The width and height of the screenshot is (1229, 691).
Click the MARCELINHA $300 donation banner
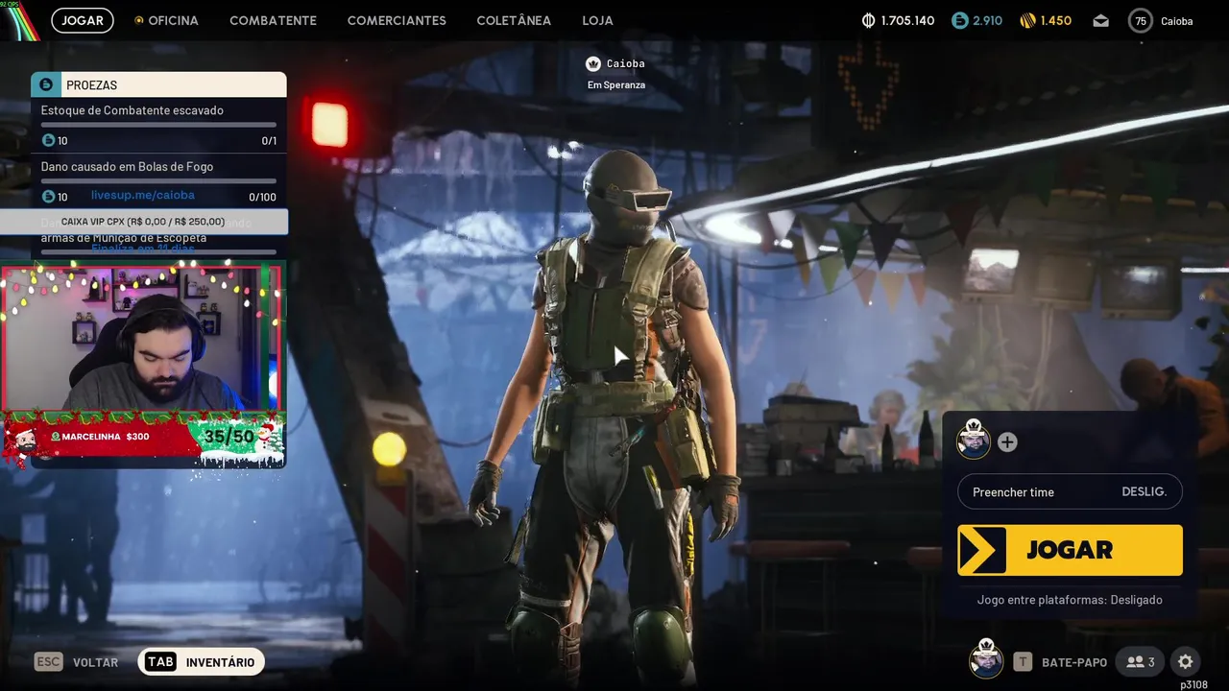click(x=101, y=437)
